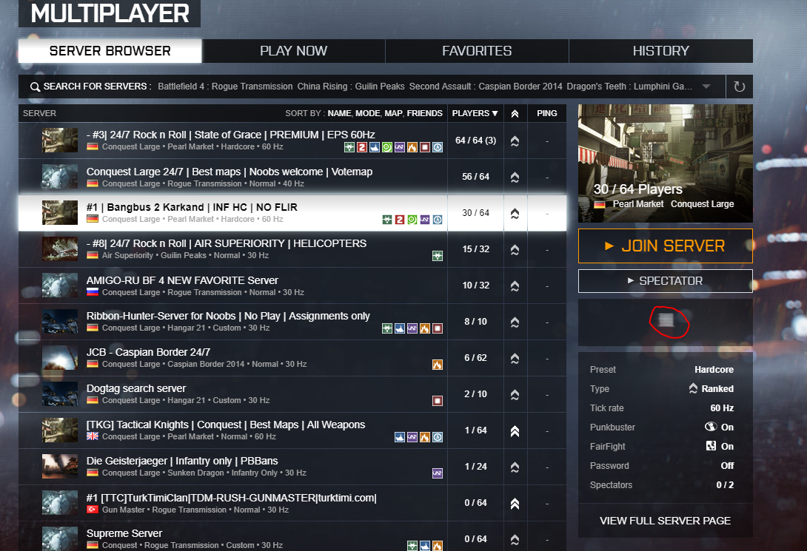The width and height of the screenshot is (807, 551).
Task: Sort by MAP in the server list header
Action: [394, 113]
